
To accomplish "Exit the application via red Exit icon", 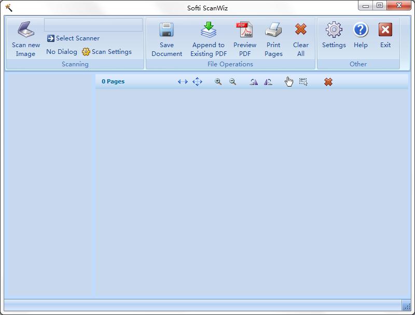I will [x=385, y=31].
